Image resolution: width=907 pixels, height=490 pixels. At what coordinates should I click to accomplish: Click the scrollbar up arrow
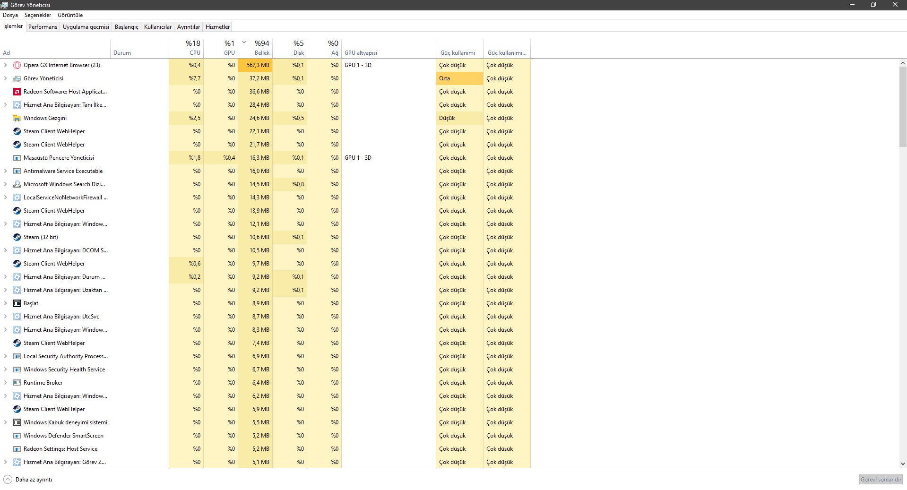(903, 63)
